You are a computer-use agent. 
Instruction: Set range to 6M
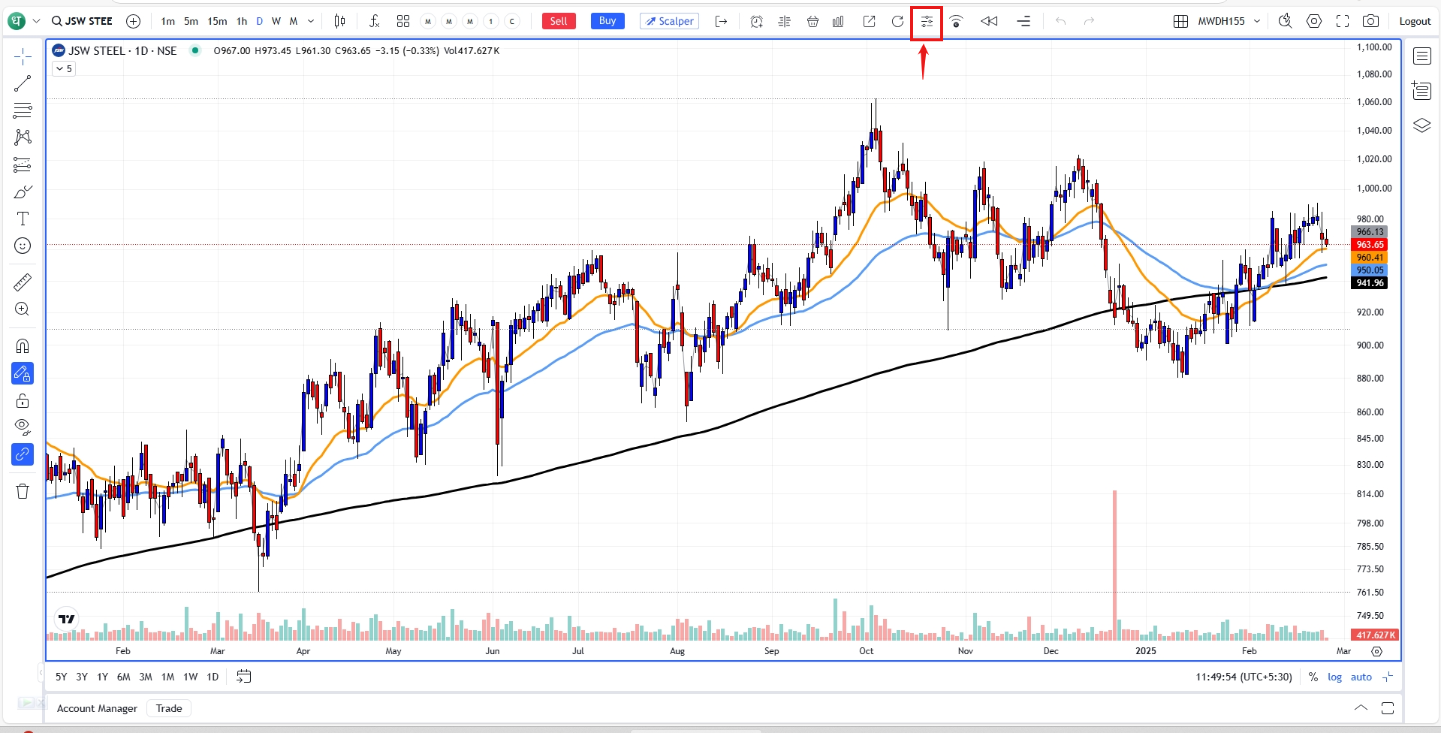tap(124, 677)
